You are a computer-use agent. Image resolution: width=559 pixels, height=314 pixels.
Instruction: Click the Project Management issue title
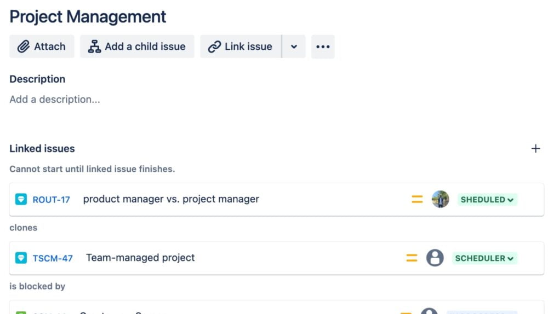[88, 17]
